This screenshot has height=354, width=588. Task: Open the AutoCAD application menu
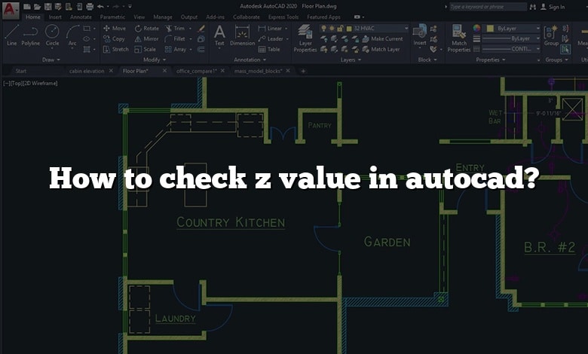click(x=11, y=10)
